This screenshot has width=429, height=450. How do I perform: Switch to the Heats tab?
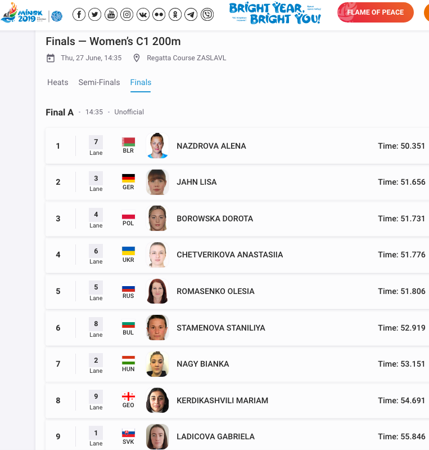tap(57, 82)
